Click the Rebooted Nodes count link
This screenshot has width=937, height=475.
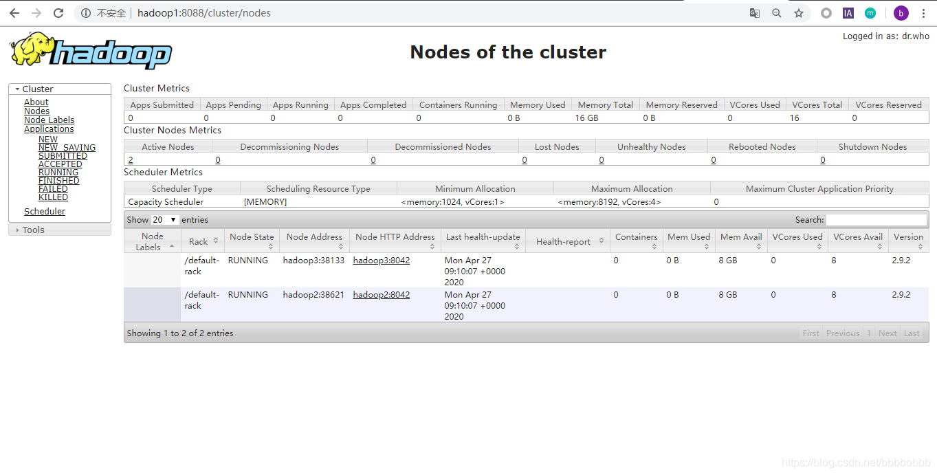point(714,160)
